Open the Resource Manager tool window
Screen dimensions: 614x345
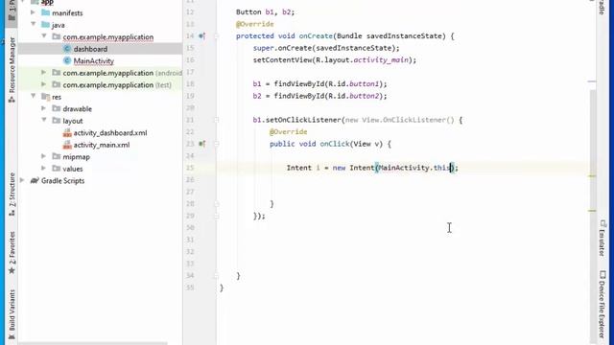[12, 70]
